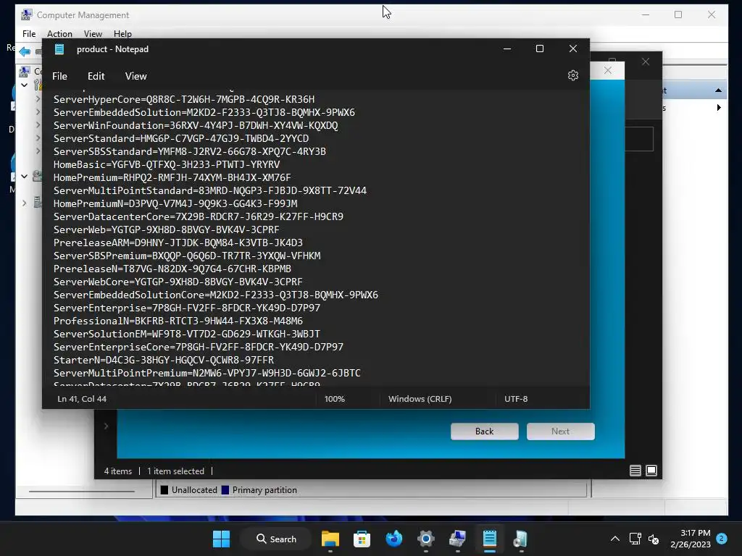Click the Back button in setup dialog
This screenshot has width=742, height=556.
click(x=485, y=431)
